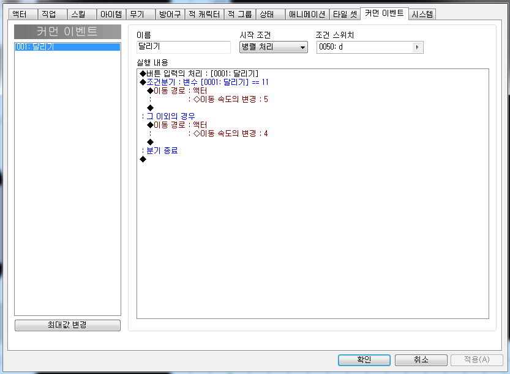Select the 아이템 tab
Image resolution: width=510 pixels, height=374 pixels.
[111, 14]
